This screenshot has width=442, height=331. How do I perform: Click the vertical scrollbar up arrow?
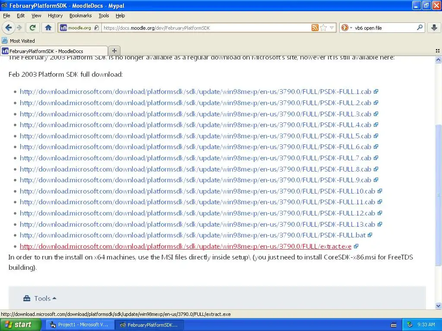[x=438, y=59]
